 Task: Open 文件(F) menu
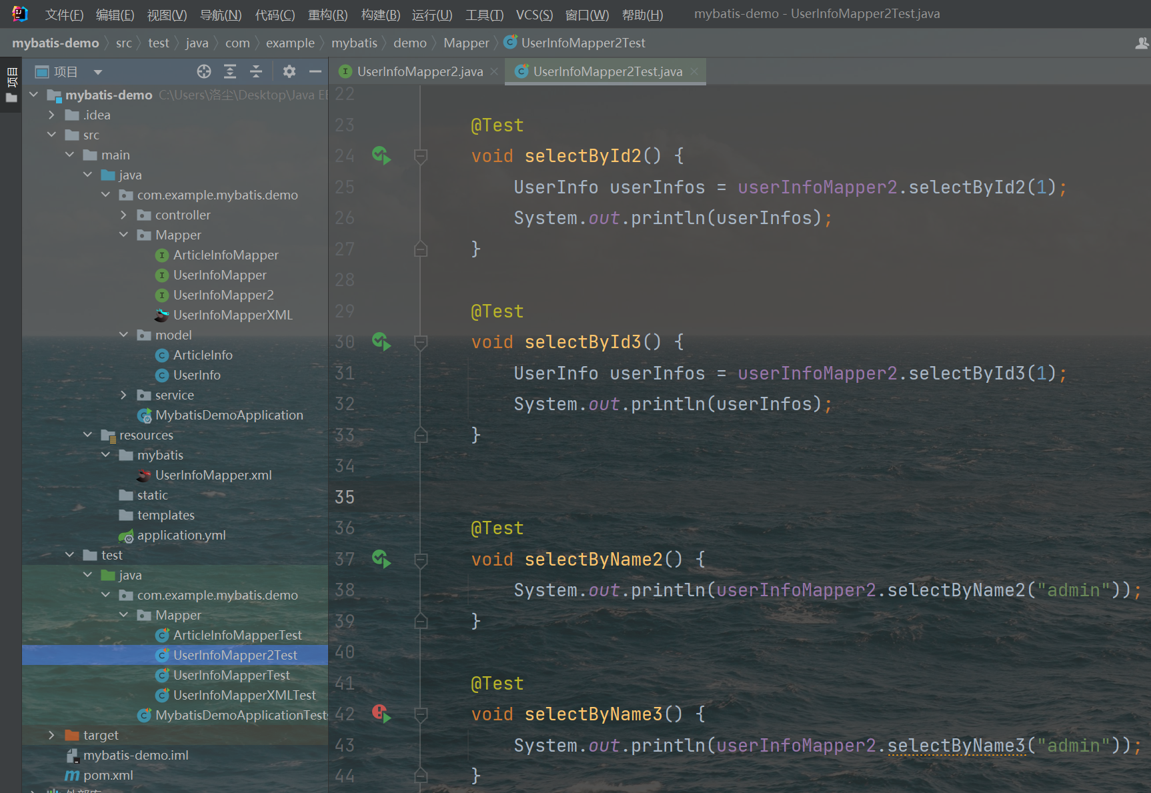pos(64,15)
